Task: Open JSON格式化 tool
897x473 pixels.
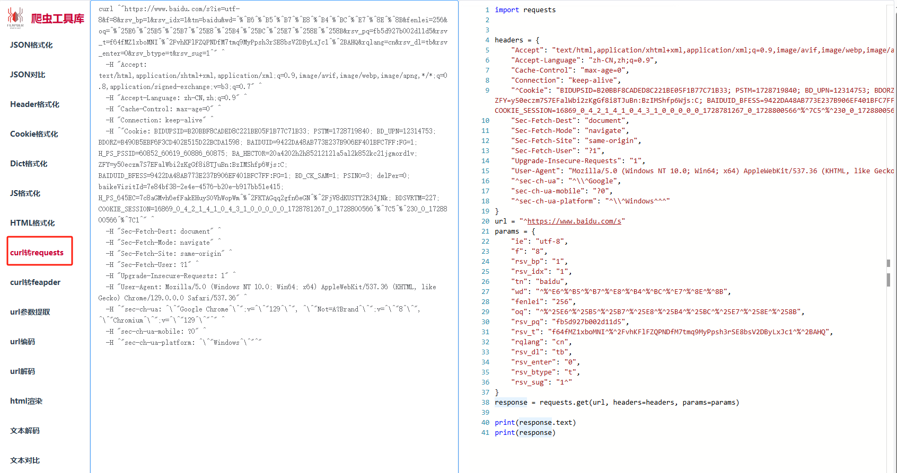Action: point(31,45)
